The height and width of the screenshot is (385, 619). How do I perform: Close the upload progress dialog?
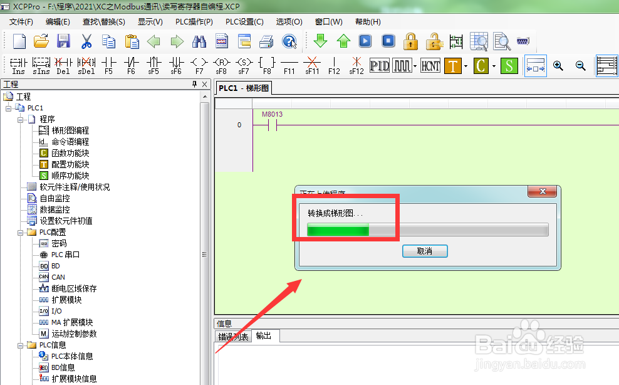(x=543, y=191)
